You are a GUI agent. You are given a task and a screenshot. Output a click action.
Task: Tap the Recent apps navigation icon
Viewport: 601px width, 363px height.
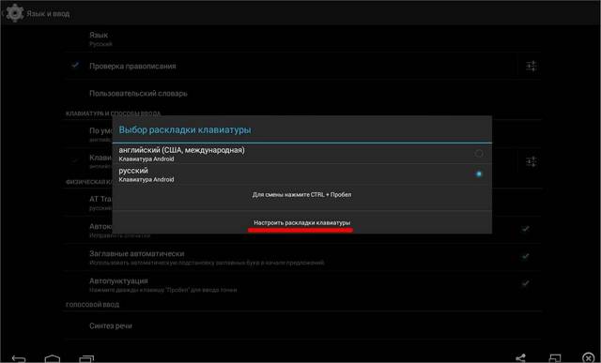[x=86, y=359]
